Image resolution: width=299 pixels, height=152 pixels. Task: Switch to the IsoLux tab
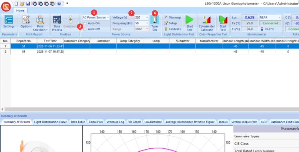tap(223, 122)
